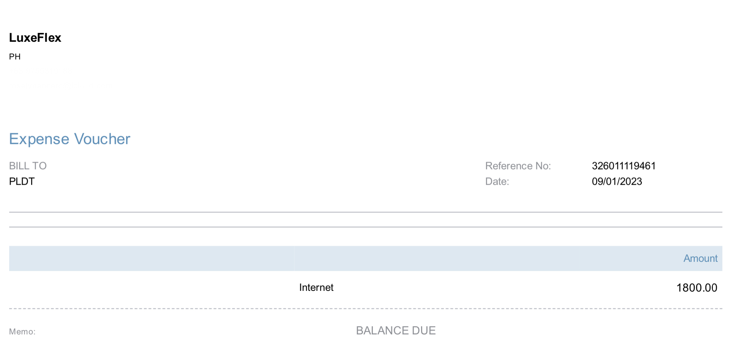Click the lower solid horizontal divider line
The image size is (738, 356).
(x=365, y=227)
